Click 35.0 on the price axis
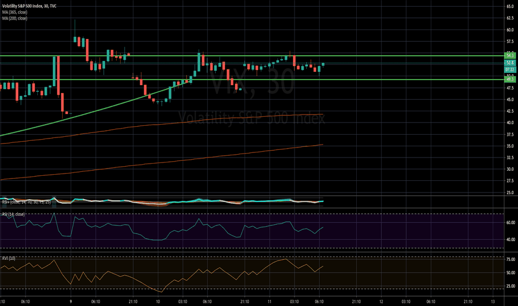518x306 pixels. coord(510,146)
